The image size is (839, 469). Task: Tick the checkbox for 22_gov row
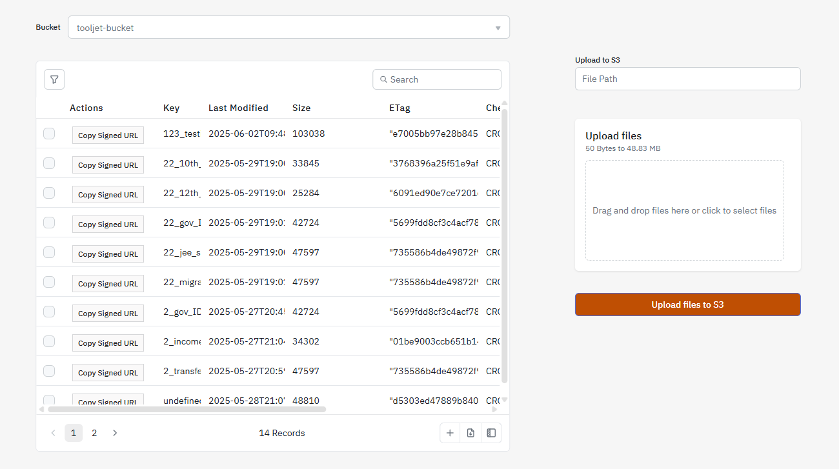[x=49, y=223]
